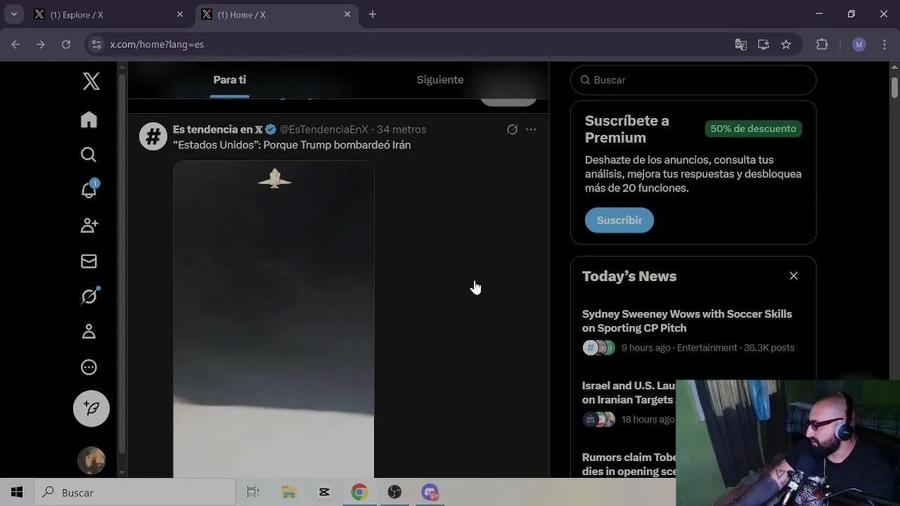Close the Today's News panel
The image size is (900, 506).
pyautogui.click(x=794, y=276)
